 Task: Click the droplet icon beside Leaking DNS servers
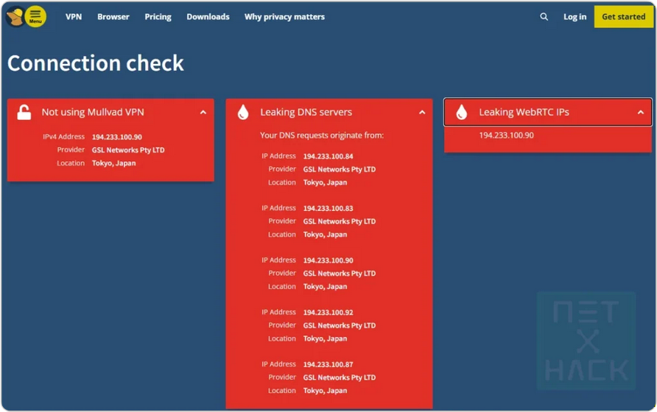pos(243,113)
